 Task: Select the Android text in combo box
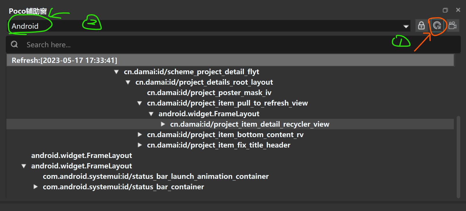pos(25,26)
